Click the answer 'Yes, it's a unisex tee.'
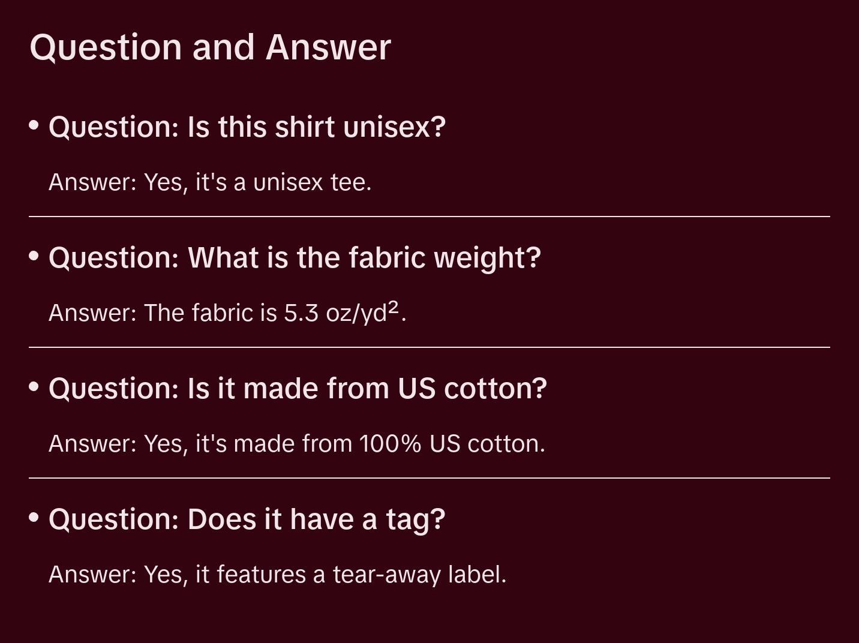Image resolution: width=859 pixels, height=643 pixels. (210, 182)
